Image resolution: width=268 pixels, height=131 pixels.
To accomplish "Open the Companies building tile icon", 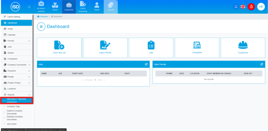I will click(197, 45).
